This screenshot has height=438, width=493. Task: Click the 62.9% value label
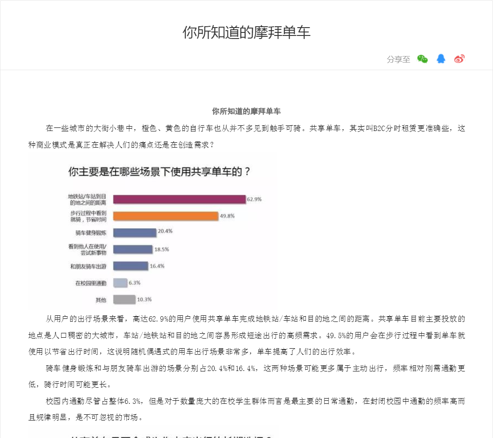coord(254,199)
